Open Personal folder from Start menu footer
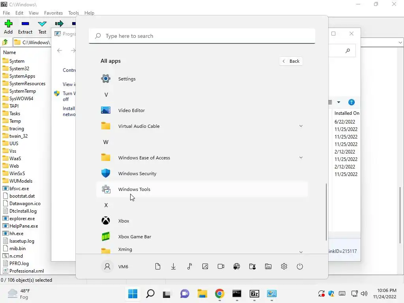Viewport: 404px width, 303px height. [x=252, y=266]
